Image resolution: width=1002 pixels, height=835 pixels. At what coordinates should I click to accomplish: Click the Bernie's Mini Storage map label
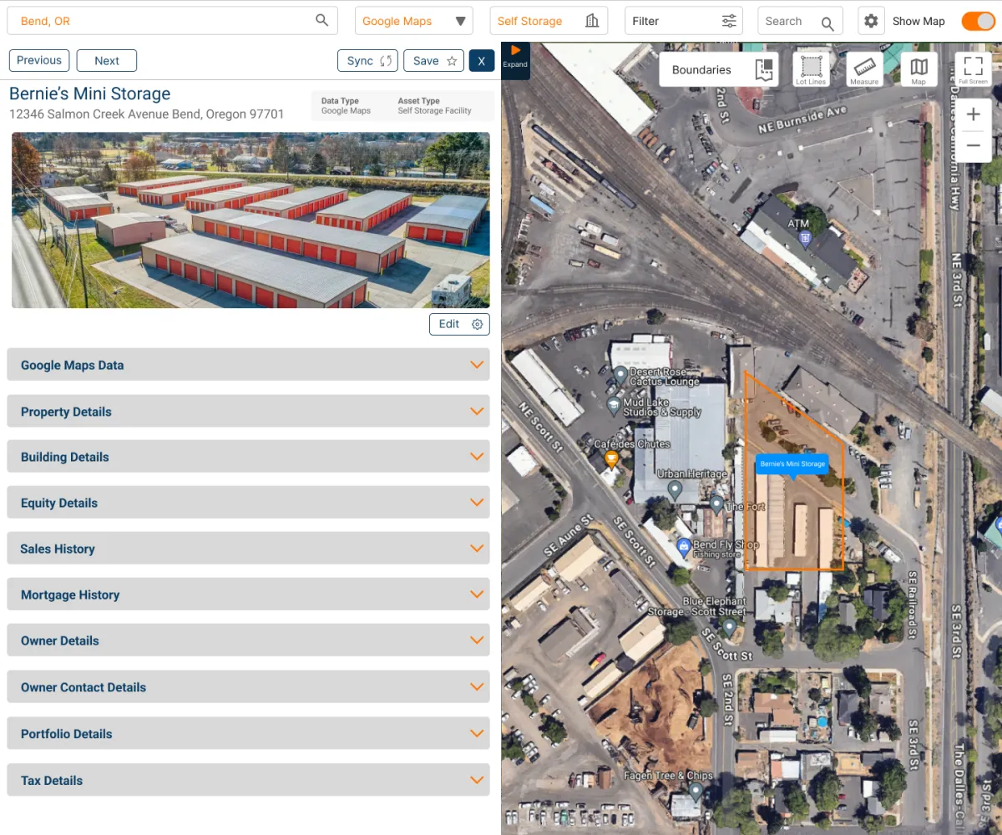(x=792, y=464)
